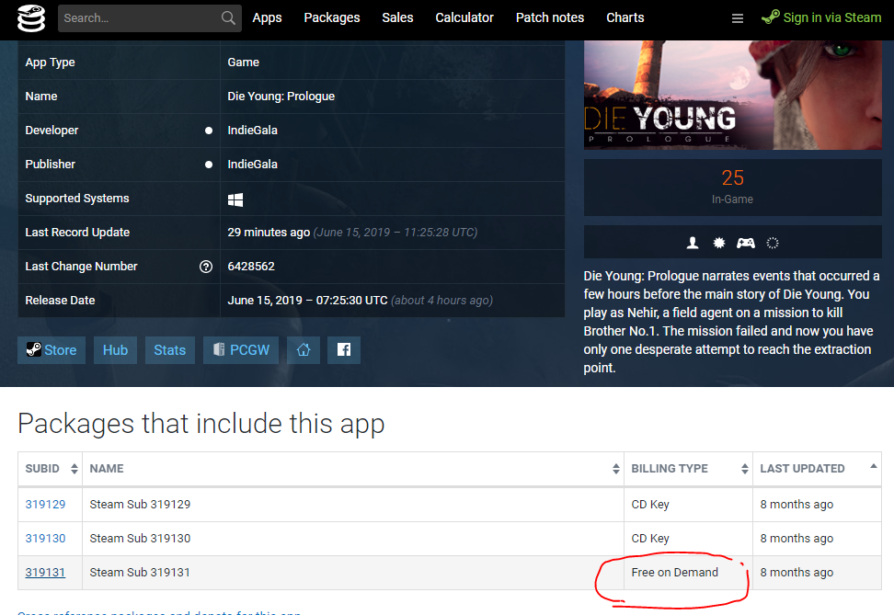
Task: Click the IndieGala publisher value
Action: (x=253, y=165)
